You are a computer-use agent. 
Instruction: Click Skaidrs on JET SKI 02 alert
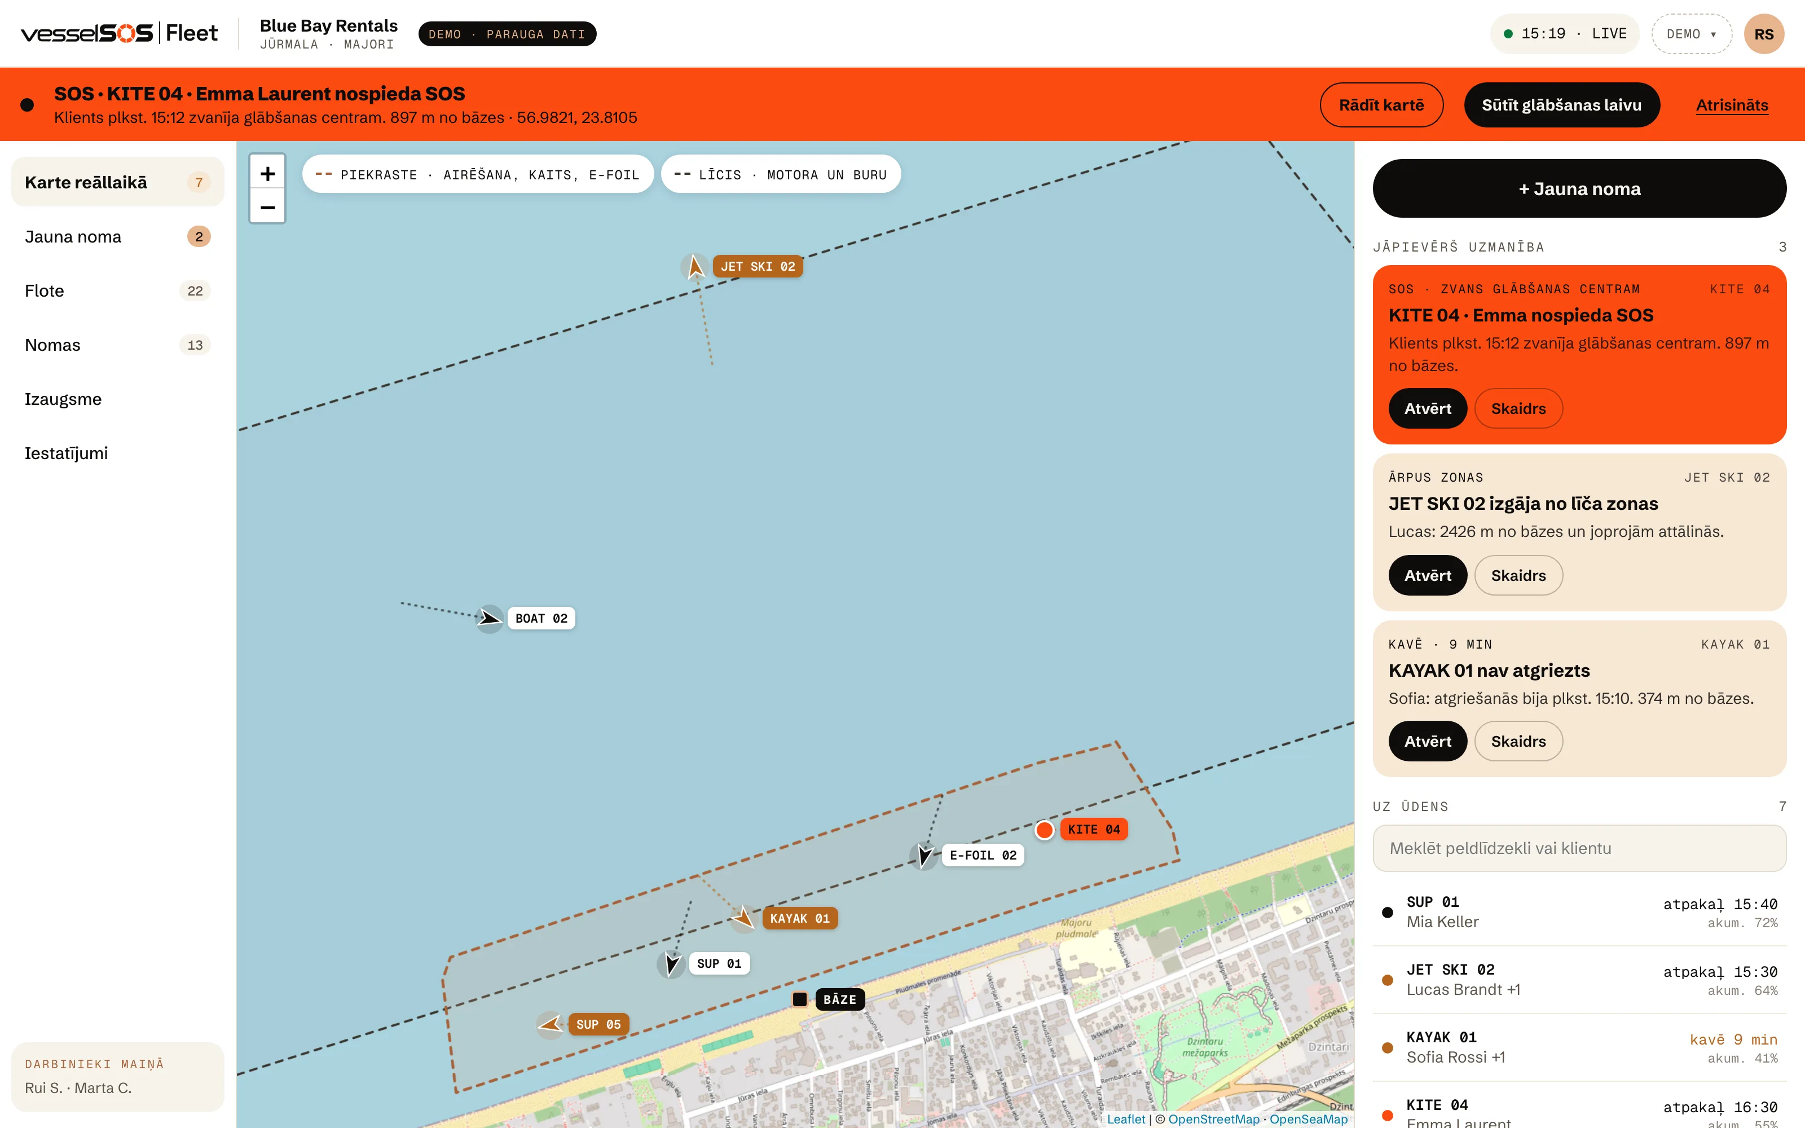[x=1518, y=575]
